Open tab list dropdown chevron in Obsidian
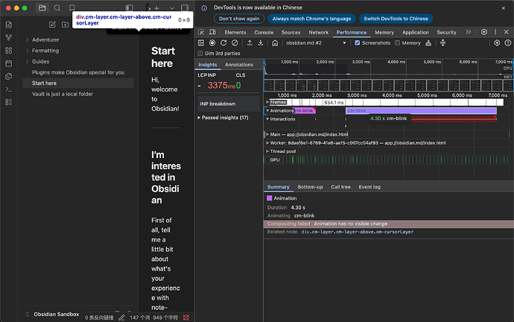 point(172,8)
